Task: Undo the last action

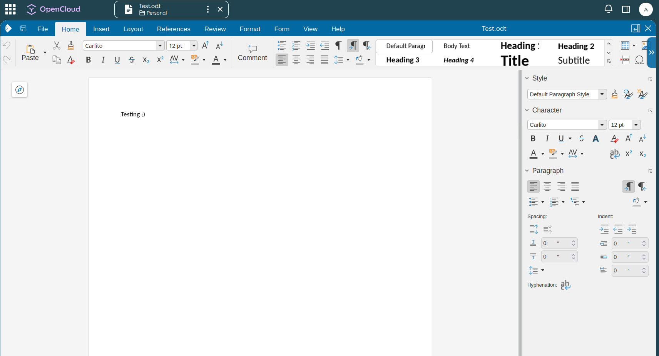Action: click(7, 45)
